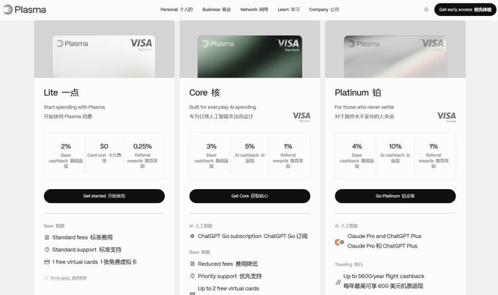Click the Visa Signature logo in Core details
The width and height of the screenshot is (498, 295).
pos(301,117)
